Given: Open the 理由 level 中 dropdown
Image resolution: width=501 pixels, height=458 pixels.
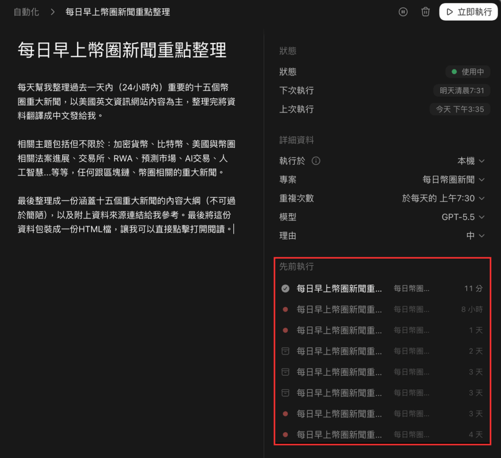Looking at the screenshot, I should (476, 235).
